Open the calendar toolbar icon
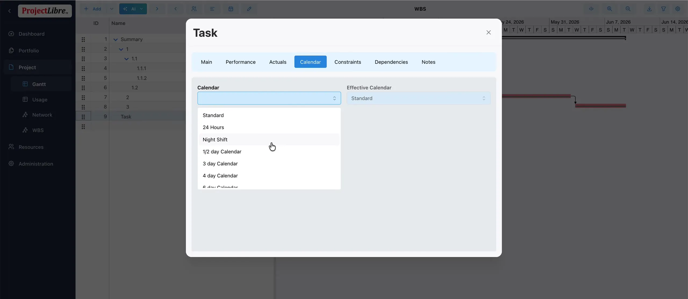This screenshot has width=688, height=299. [231, 9]
